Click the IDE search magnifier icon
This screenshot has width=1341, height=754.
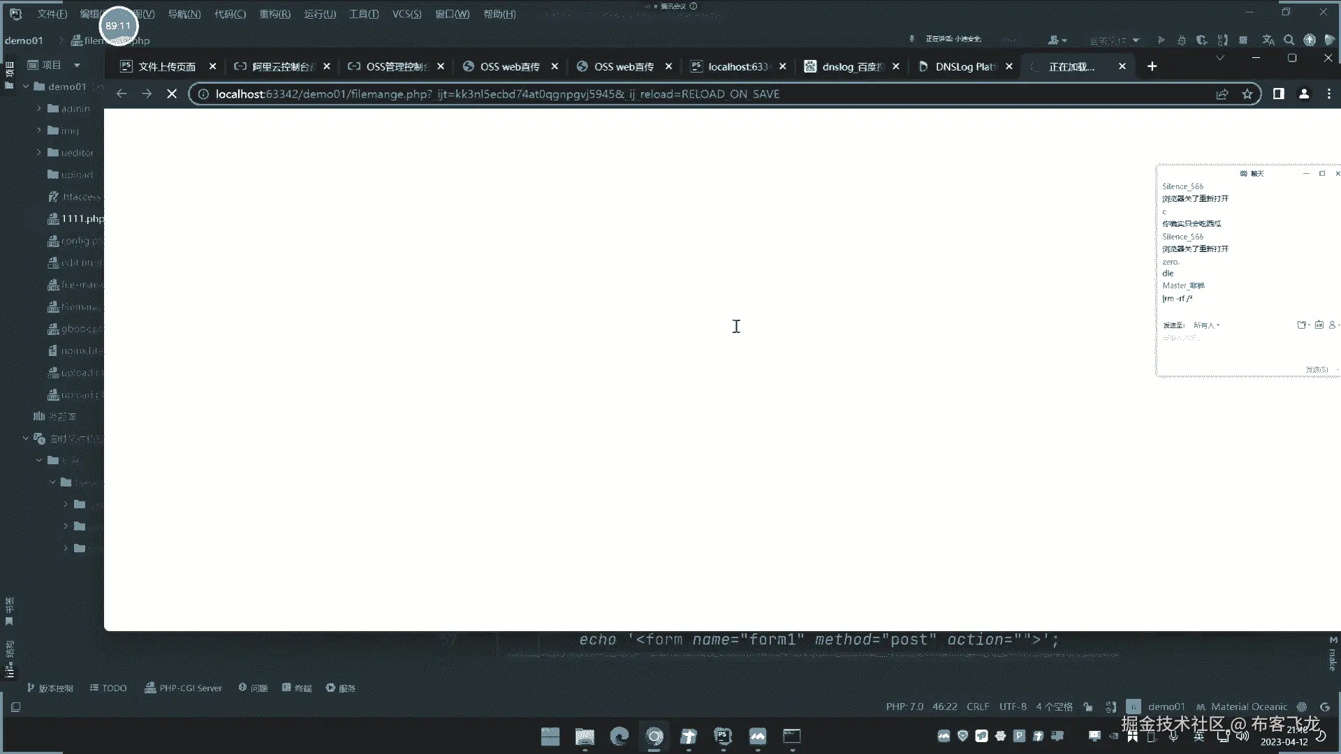tap(1289, 40)
